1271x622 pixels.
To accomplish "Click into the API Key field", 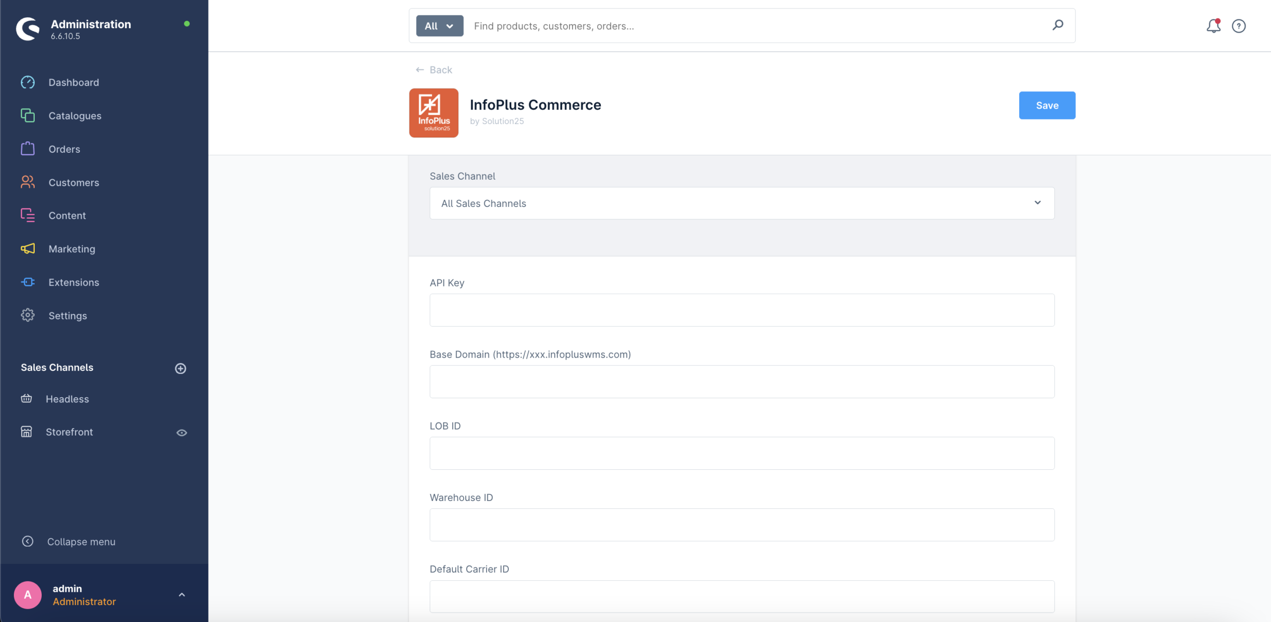I will (742, 310).
